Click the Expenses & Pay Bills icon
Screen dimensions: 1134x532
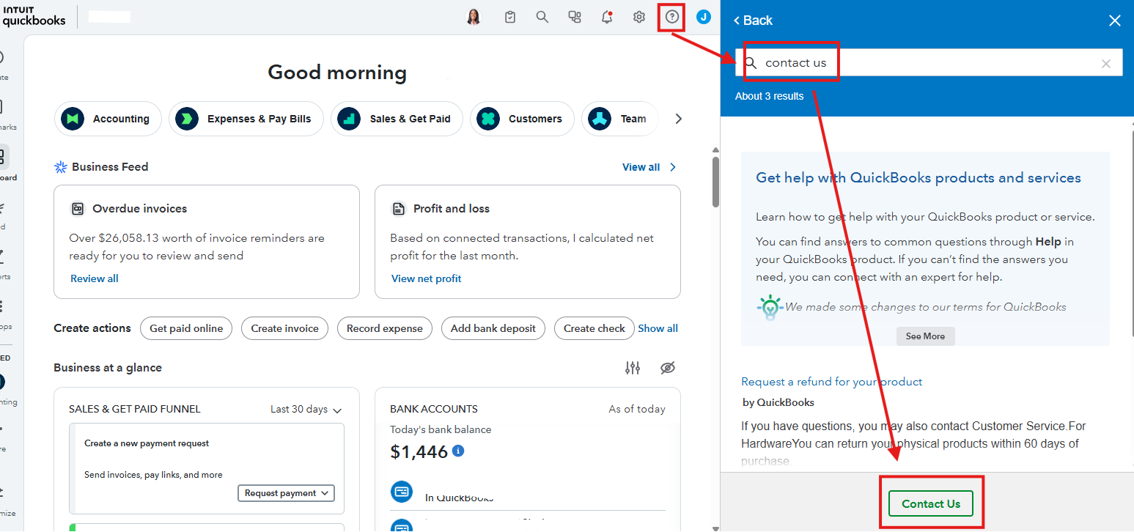[187, 119]
